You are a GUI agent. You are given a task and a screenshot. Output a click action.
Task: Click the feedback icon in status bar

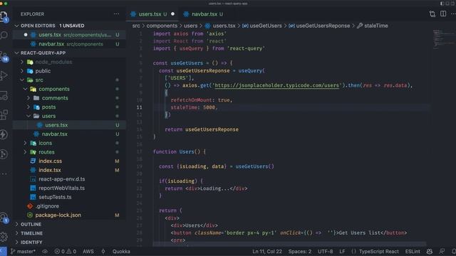click(442, 251)
